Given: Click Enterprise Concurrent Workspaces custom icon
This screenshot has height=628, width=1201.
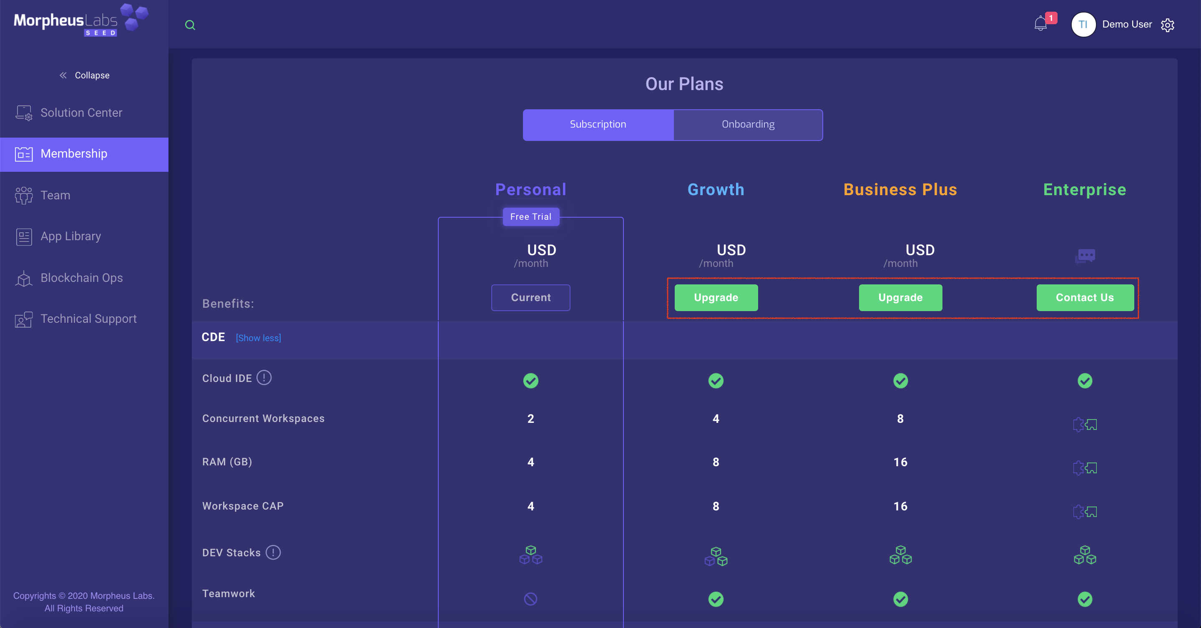Looking at the screenshot, I should (x=1085, y=424).
